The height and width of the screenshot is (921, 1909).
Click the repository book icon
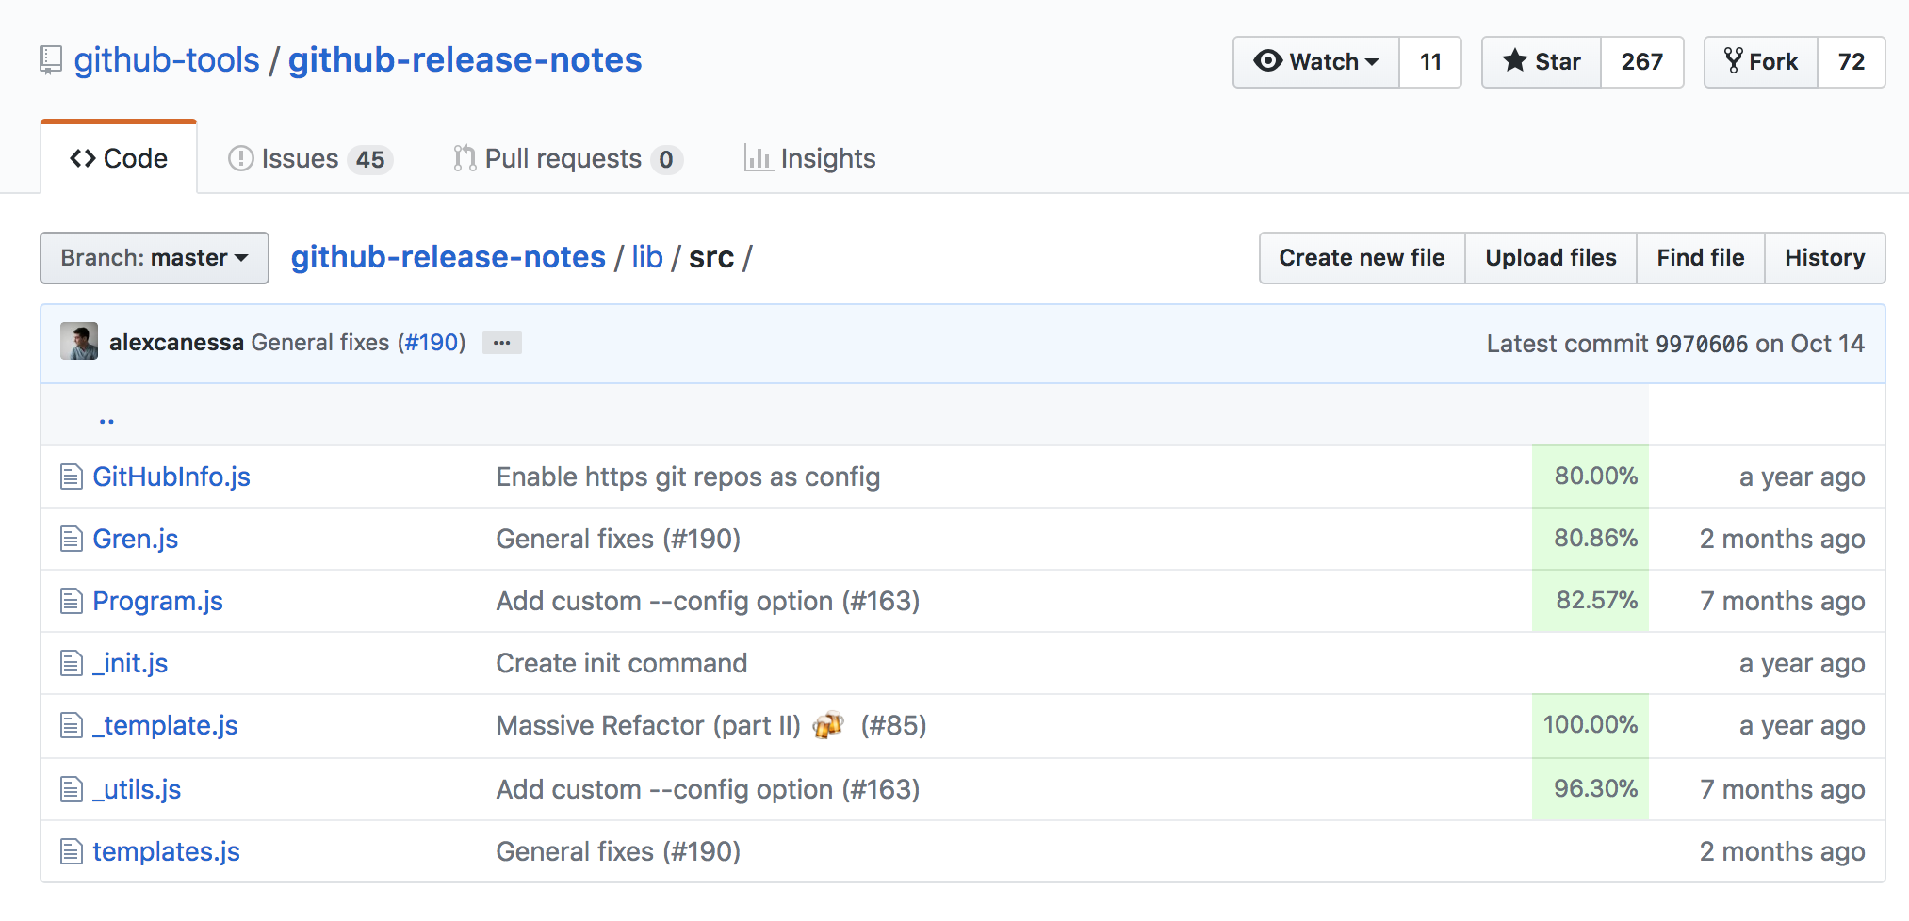[51, 61]
